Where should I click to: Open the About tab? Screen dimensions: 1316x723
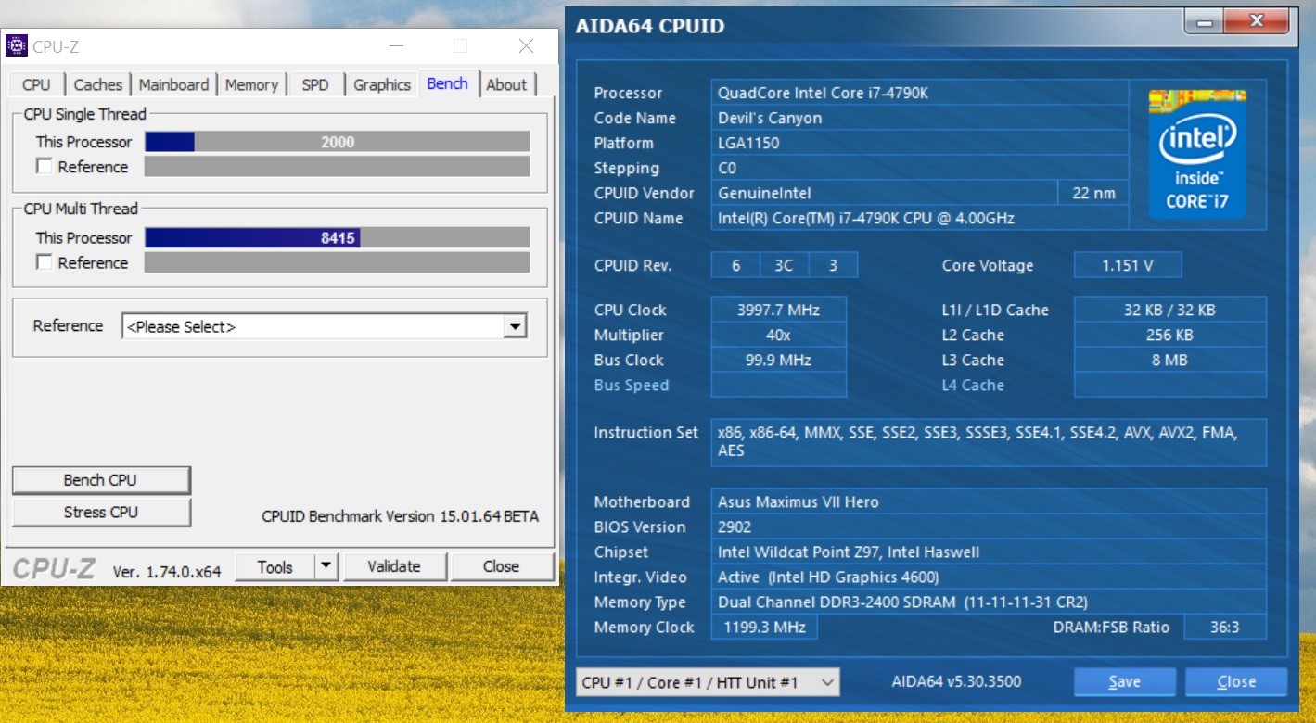point(506,84)
